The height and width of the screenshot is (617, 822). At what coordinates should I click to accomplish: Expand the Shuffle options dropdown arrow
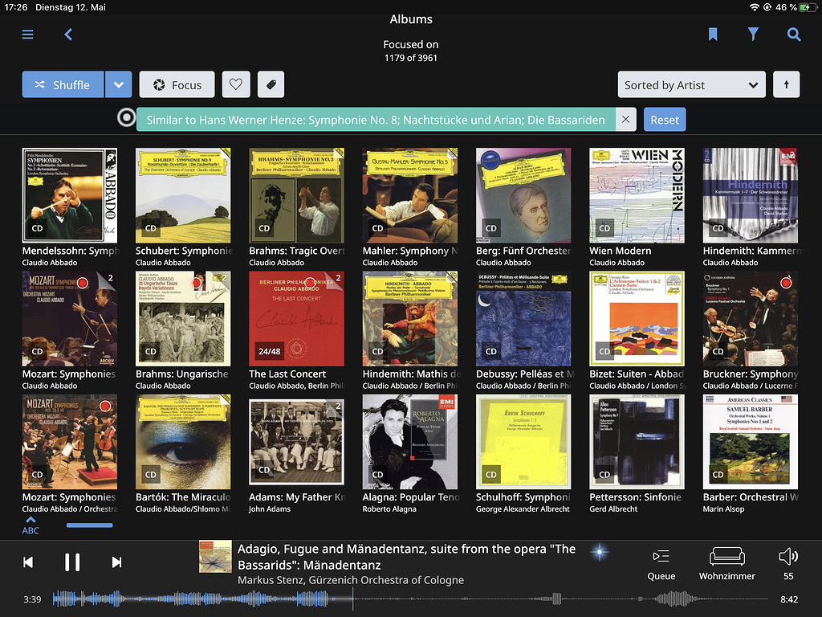pos(119,84)
